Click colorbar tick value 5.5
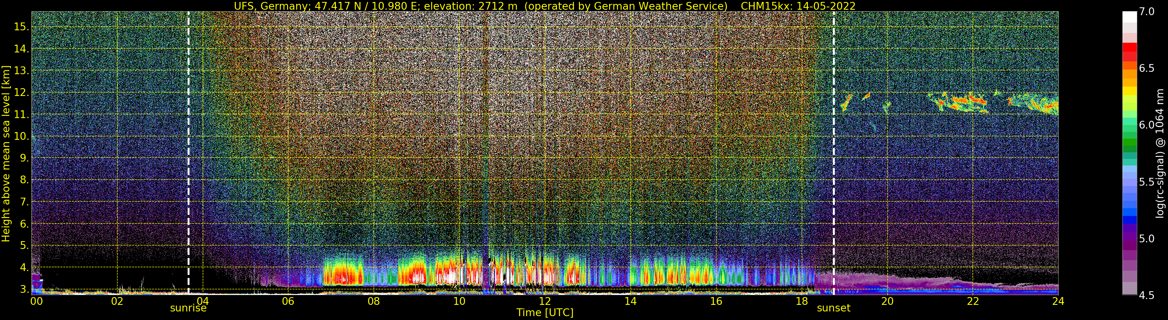1168x320 pixels. [x=1147, y=182]
